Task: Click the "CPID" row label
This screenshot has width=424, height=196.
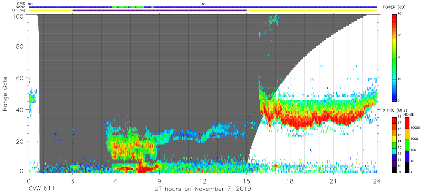Action: tap(21, 3)
